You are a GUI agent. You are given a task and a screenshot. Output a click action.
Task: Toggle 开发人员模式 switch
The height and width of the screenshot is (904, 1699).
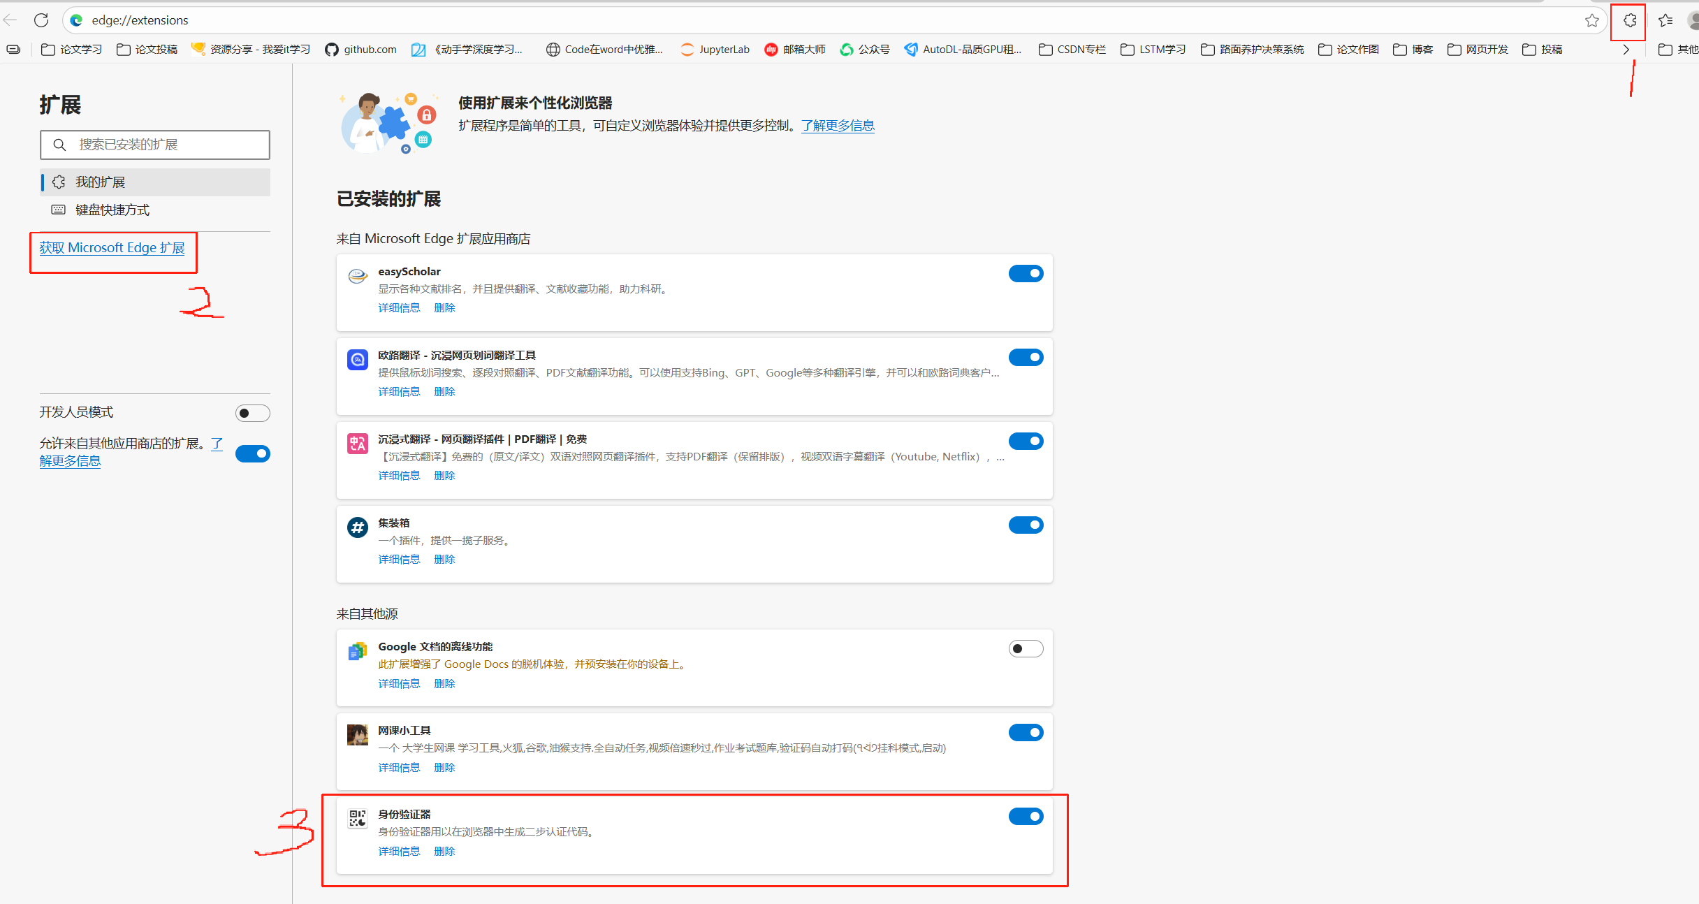click(252, 414)
